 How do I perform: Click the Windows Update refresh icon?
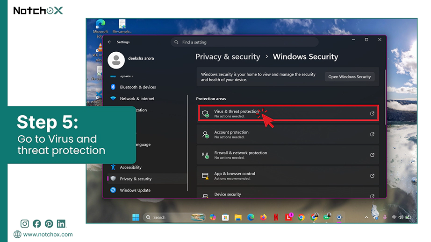click(113, 190)
